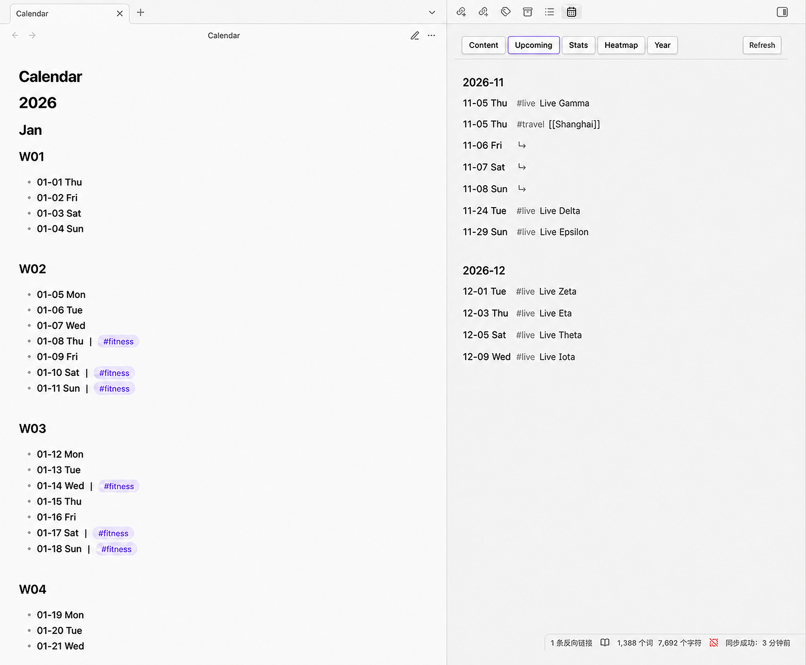This screenshot has height=665, width=806.
Task: Click the 12-05 Sat Live Theta entry
Action: click(522, 335)
